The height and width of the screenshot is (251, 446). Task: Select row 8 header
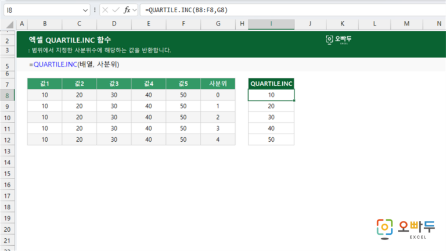(8, 95)
